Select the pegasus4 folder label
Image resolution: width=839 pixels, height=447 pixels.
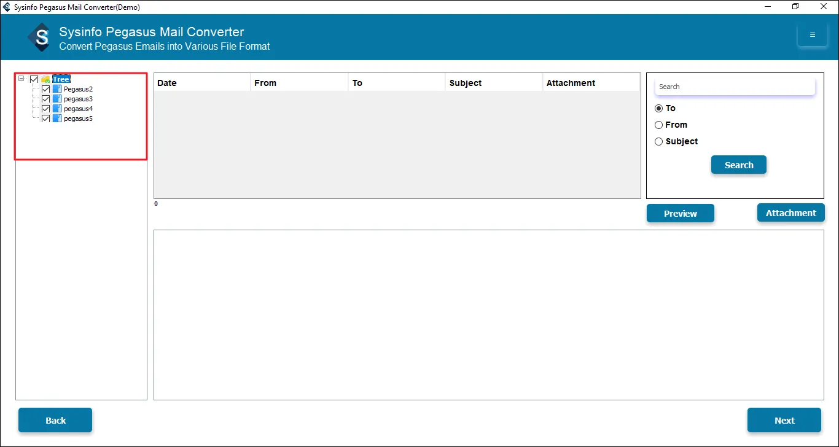pyautogui.click(x=78, y=109)
